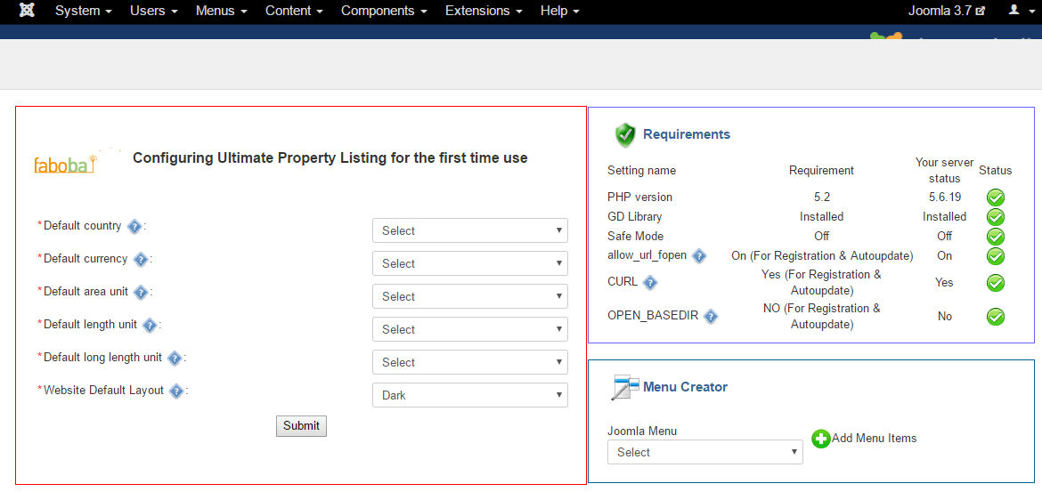
Task: Click the Requirements heading
Action: coord(687,134)
